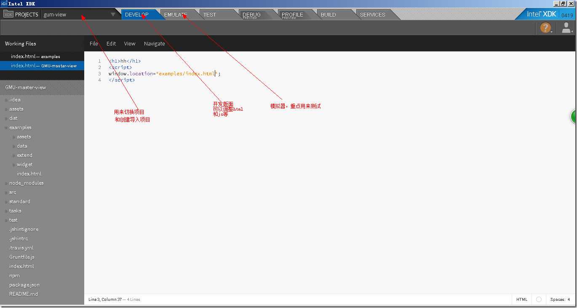The width and height of the screenshot is (577, 308).
Task: Open the PROFILE preview tab
Action: (x=292, y=15)
